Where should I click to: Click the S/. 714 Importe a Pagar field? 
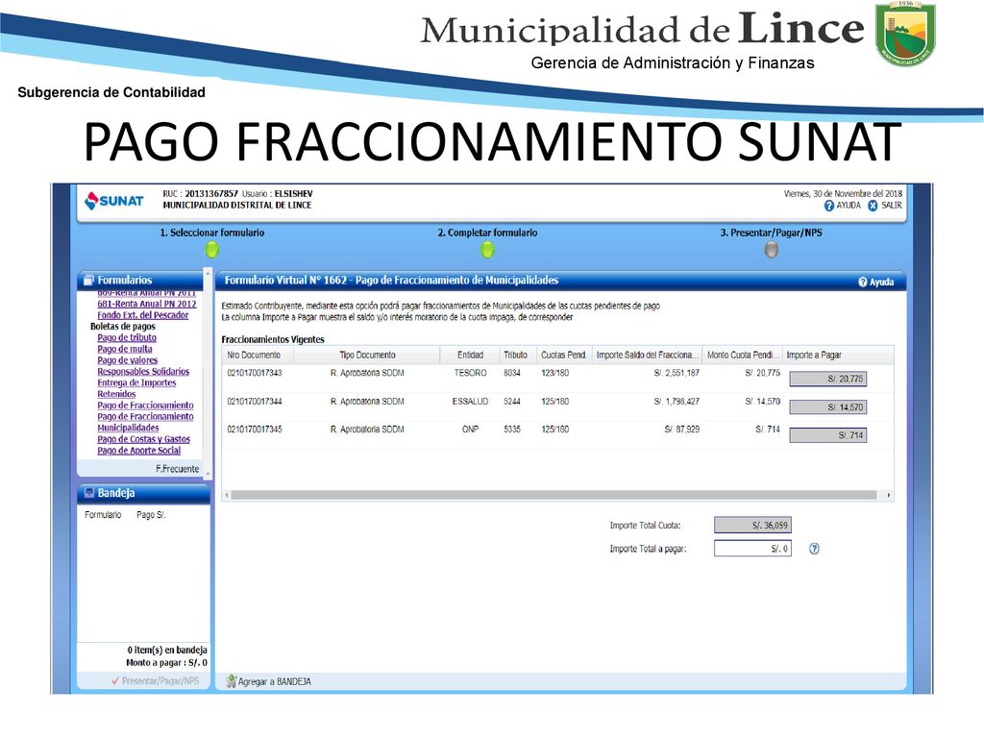pyautogui.click(x=827, y=435)
